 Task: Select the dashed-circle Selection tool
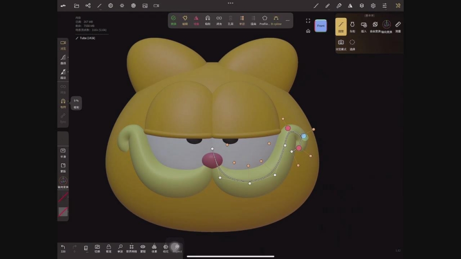click(x=352, y=45)
